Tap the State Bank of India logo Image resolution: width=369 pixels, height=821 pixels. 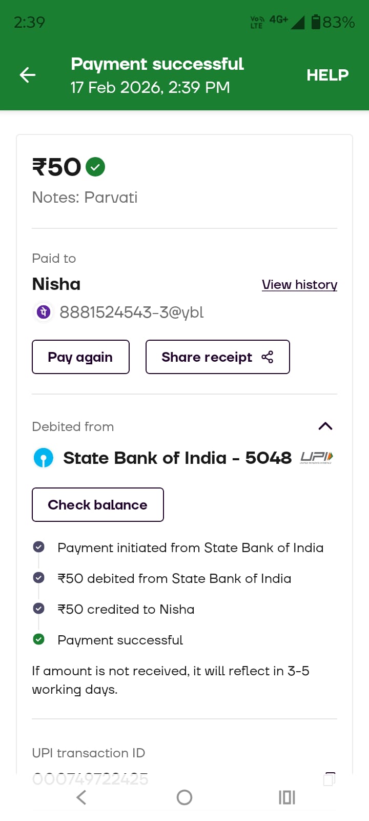44,458
